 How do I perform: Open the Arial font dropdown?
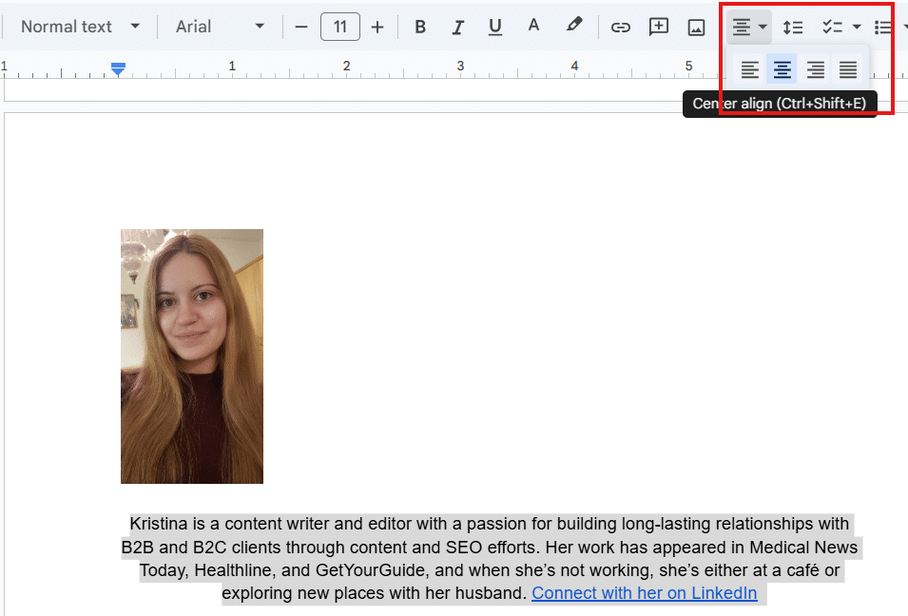(220, 27)
